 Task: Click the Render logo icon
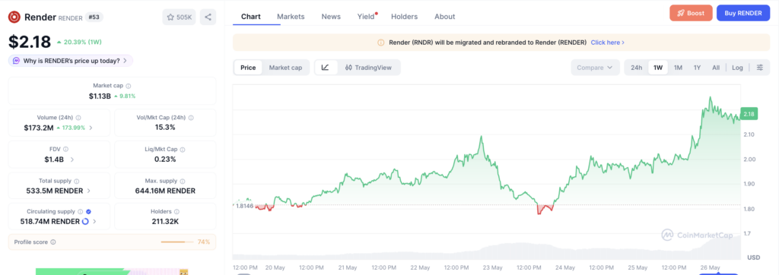tap(14, 17)
